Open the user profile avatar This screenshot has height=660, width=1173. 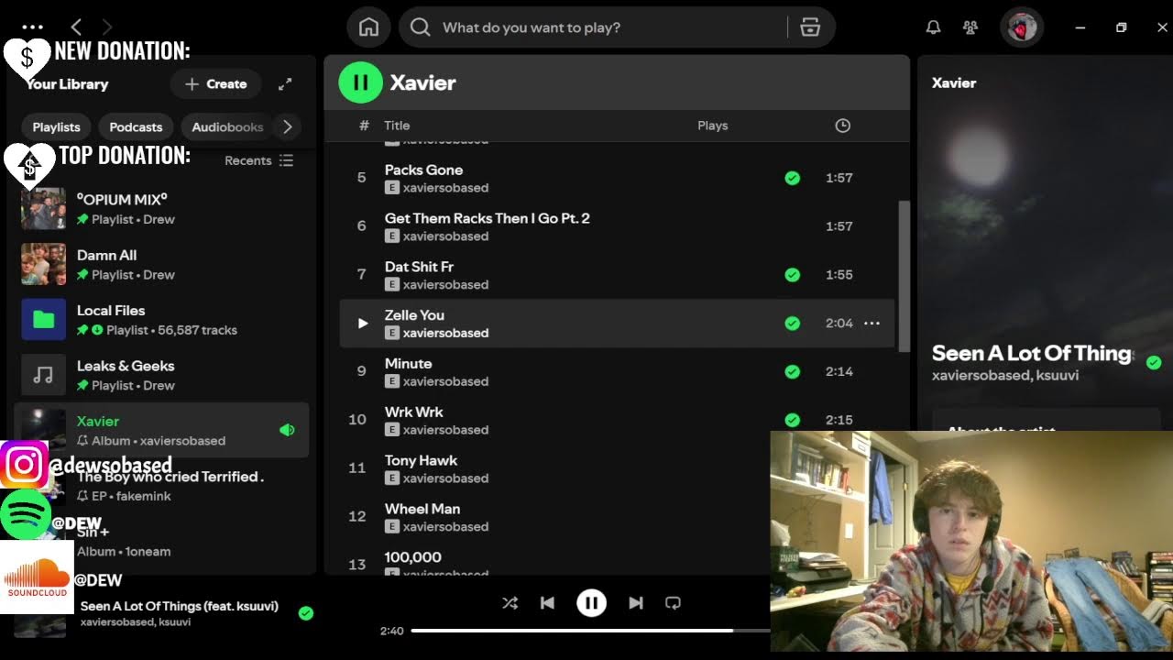(1022, 27)
